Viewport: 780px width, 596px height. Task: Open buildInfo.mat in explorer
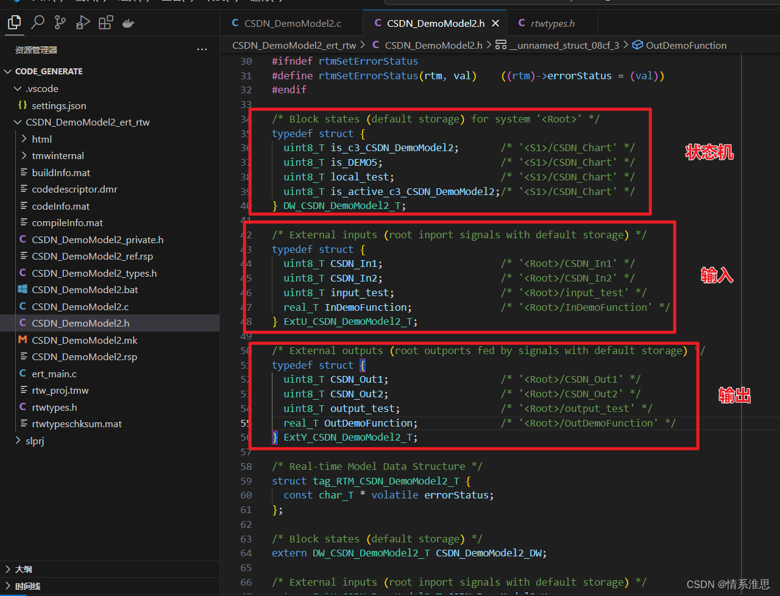(110, 172)
